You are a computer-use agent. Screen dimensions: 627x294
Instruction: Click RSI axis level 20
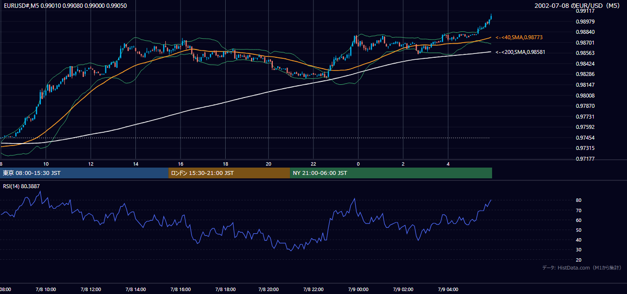tap(579, 260)
